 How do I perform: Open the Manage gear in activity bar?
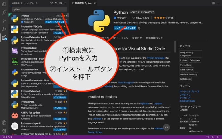4,131
